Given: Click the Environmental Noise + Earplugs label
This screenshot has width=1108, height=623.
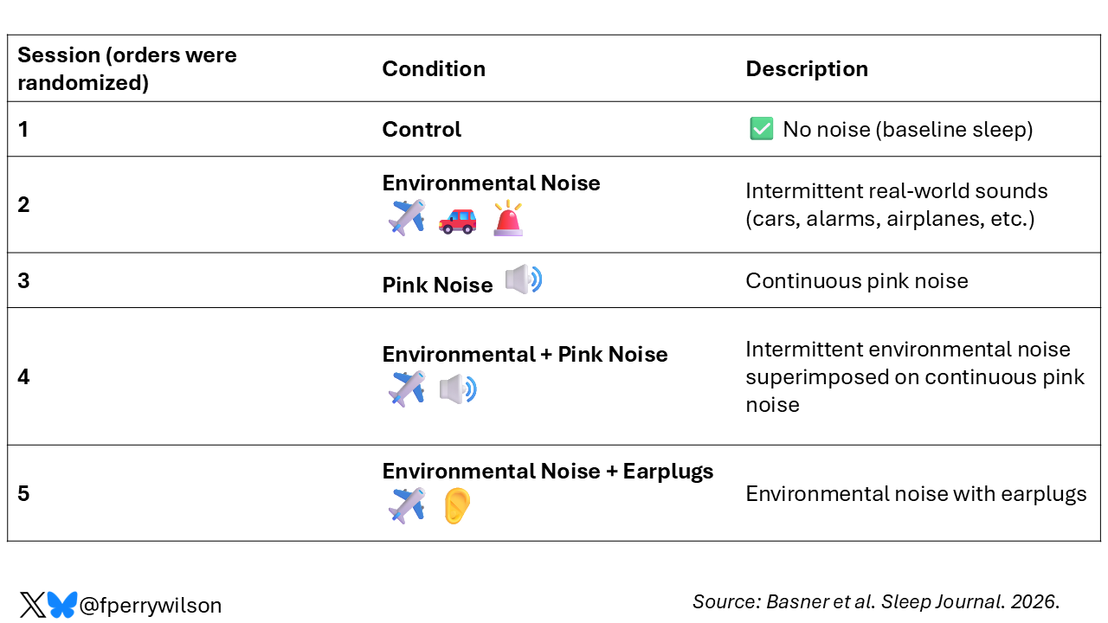Looking at the screenshot, I should coord(548,471).
